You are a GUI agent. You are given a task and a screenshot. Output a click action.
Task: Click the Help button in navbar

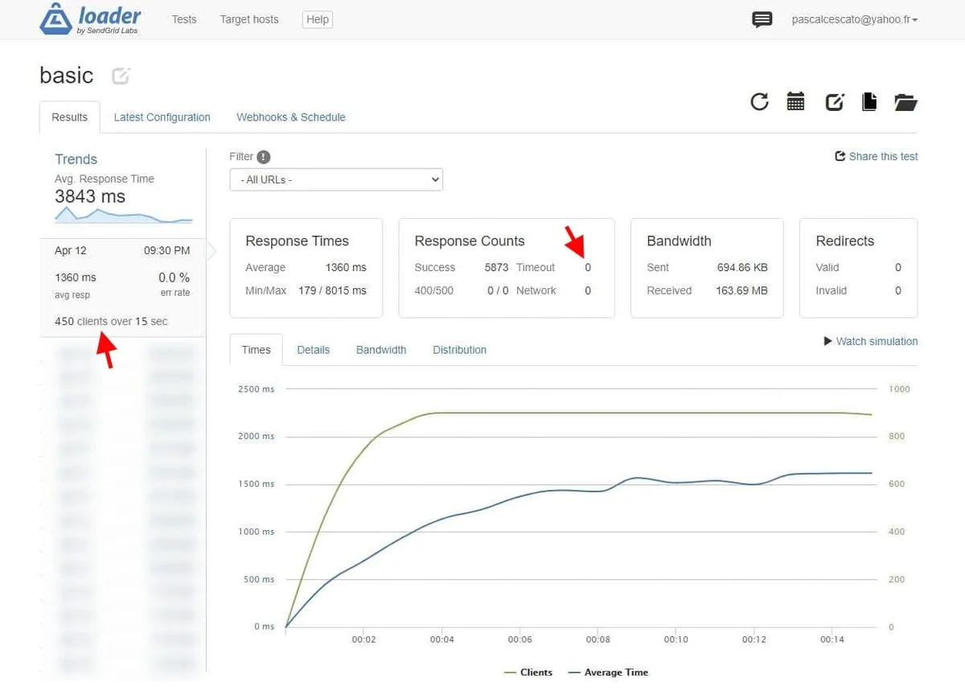coord(317,19)
